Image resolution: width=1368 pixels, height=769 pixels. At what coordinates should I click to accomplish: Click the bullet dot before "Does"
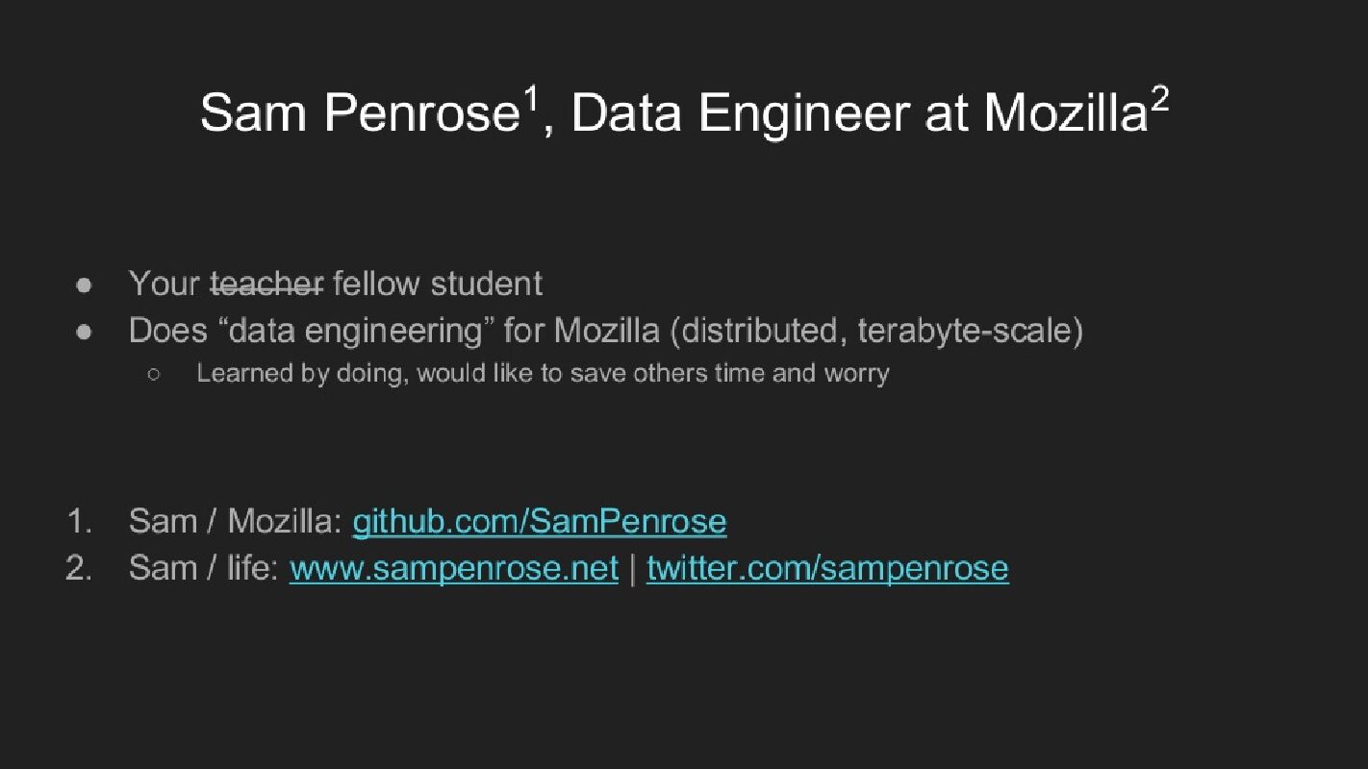pyautogui.click(x=84, y=332)
